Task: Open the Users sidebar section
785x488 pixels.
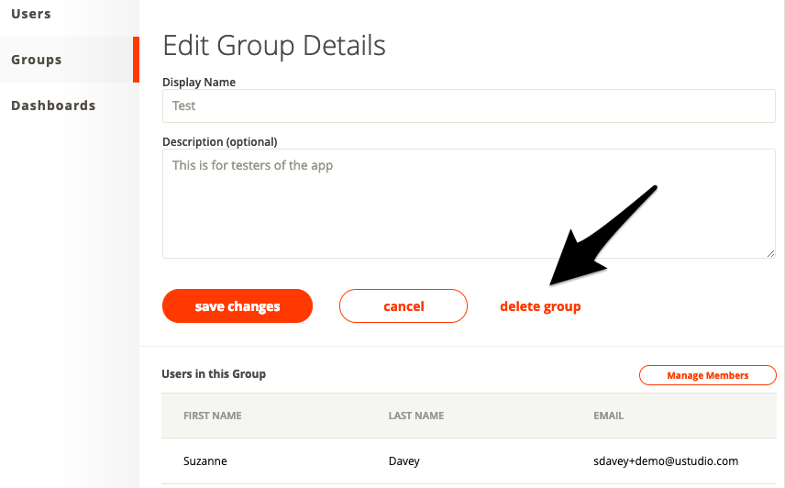Action: [31, 14]
